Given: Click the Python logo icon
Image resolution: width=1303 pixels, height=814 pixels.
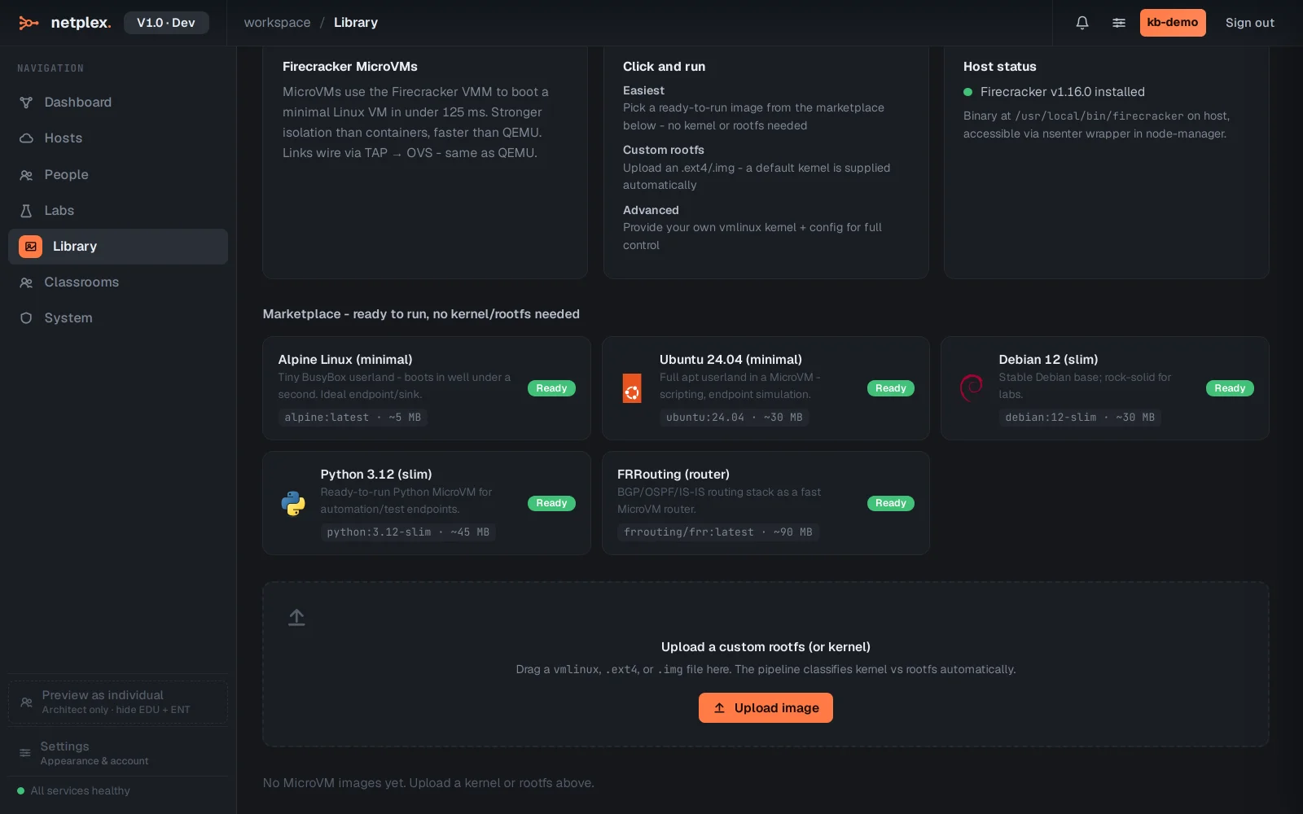Looking at the screenshot, I should tap(293, 503).
